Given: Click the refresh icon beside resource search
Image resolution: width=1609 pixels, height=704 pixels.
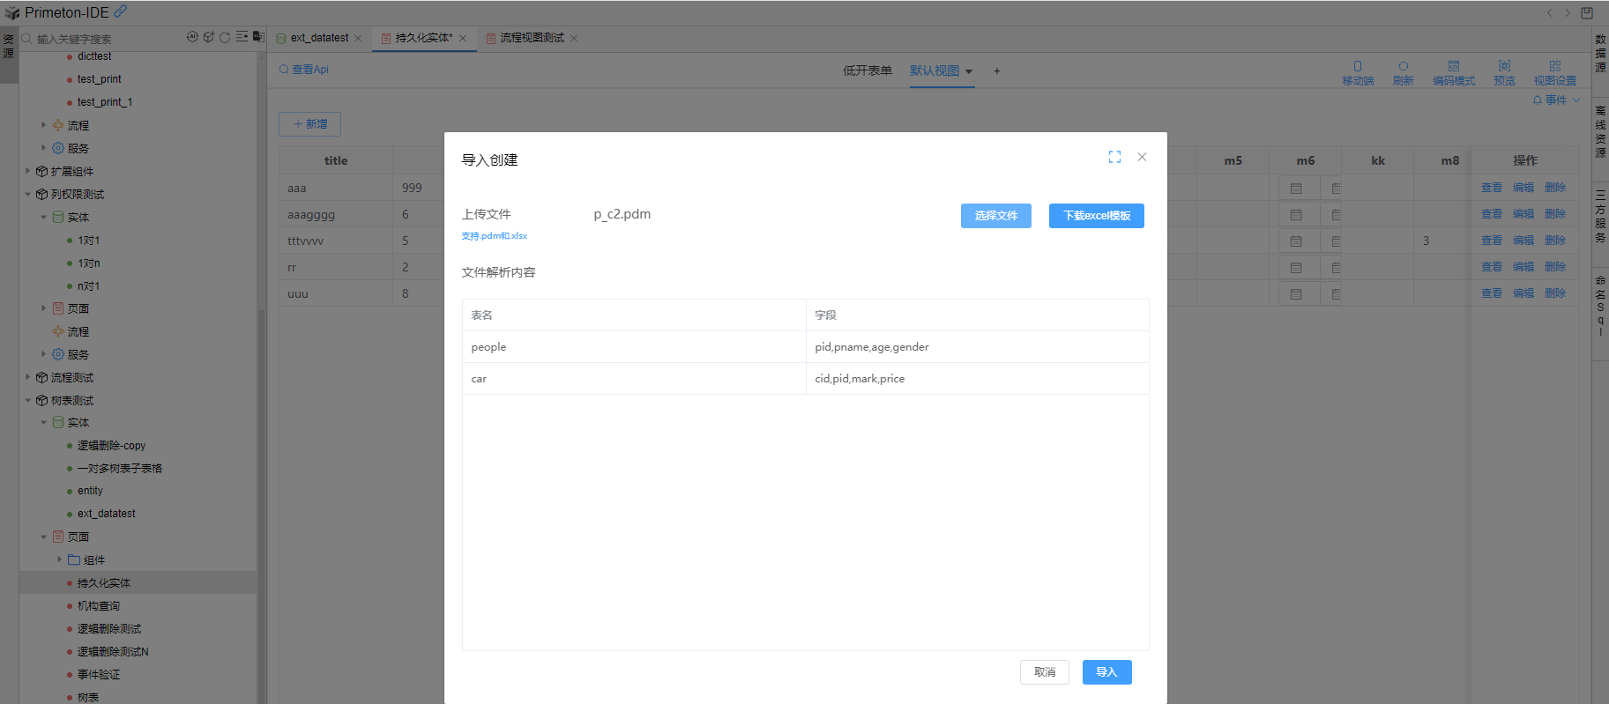Looking at the screenshot, I should tap(225, 37).
